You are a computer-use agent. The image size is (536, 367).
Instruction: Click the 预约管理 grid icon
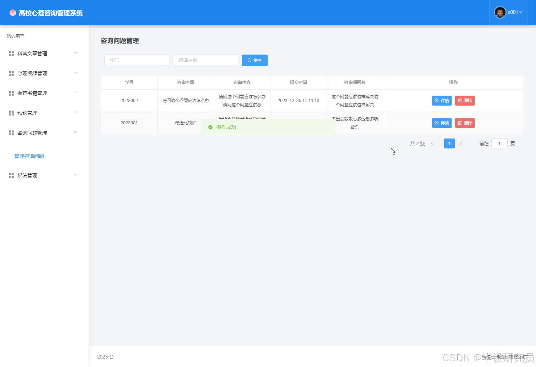[11, 113]
